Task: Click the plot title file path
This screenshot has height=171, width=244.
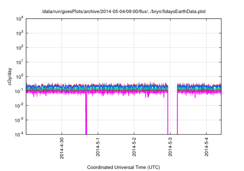Action: [x=124, y=12]
